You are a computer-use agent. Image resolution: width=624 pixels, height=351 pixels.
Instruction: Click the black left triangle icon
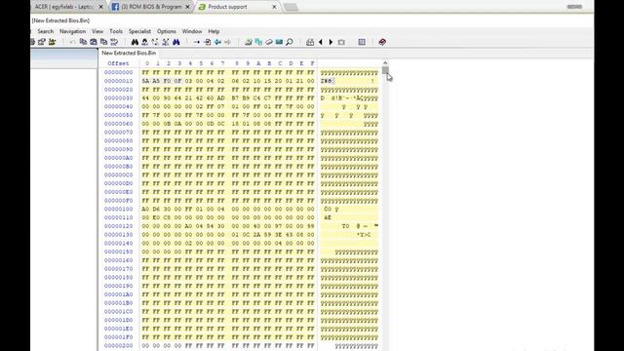tap(321, 42)
